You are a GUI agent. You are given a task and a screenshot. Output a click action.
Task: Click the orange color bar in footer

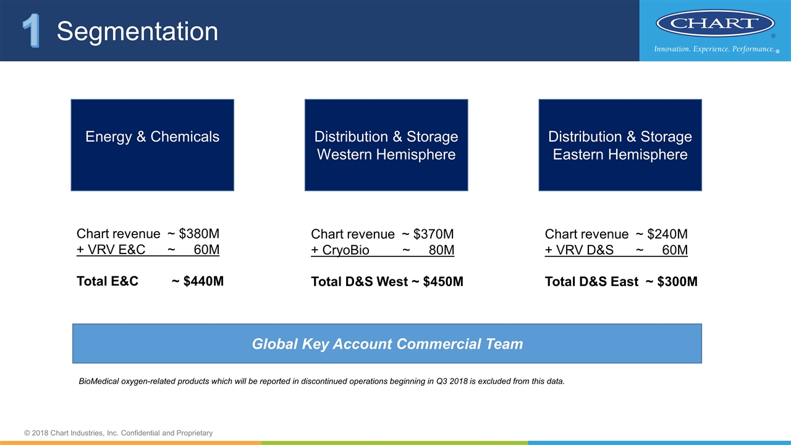130,443
